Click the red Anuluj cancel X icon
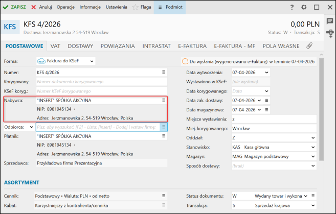Viewport: 336px width, 214px height. (34, 7)
